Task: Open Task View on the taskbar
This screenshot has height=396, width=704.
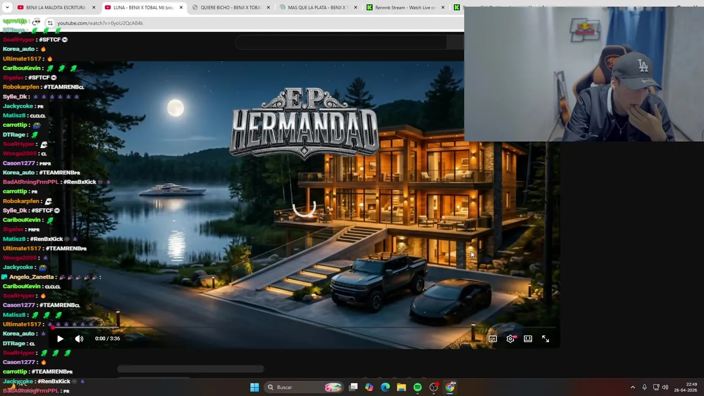Action: click(x=354, y=387)
